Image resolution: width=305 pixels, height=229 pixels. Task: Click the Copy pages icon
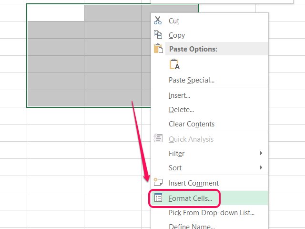click(x=158, y=34)
